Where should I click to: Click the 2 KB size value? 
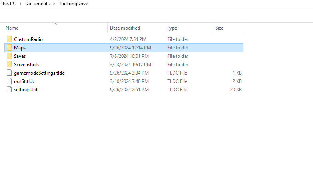pos(237,81)
